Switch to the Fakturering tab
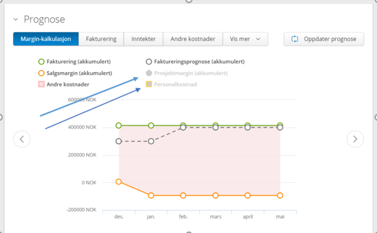 [101, 39]
